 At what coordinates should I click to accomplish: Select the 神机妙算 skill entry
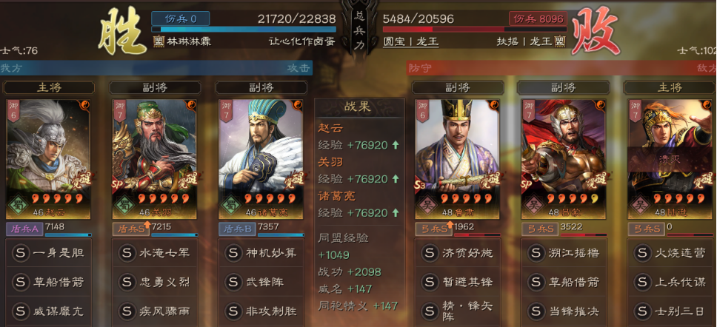pos(261,252)
